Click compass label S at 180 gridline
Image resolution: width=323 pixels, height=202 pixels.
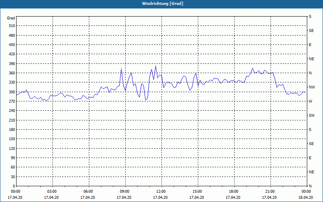pos(310,130)
